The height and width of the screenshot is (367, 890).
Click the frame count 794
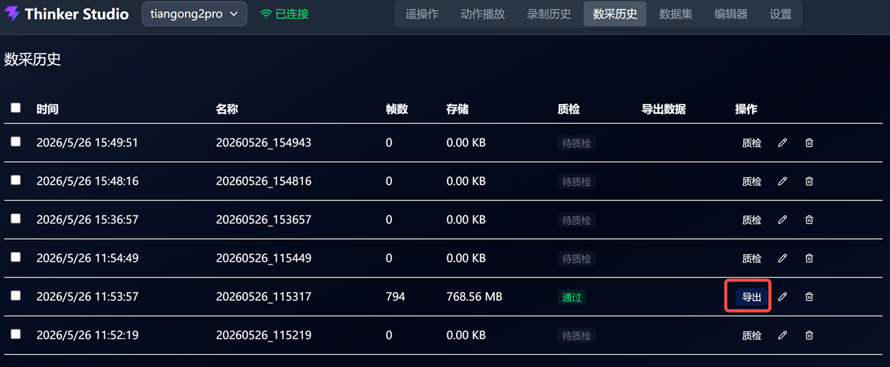click(395, 297)
